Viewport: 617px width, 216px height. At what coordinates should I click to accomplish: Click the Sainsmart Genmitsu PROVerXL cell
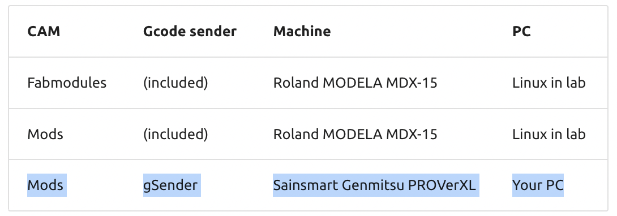pyautogui.click(x=376, y=185)
